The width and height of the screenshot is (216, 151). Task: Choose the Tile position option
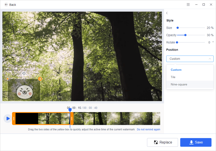[x=173, y=77]
